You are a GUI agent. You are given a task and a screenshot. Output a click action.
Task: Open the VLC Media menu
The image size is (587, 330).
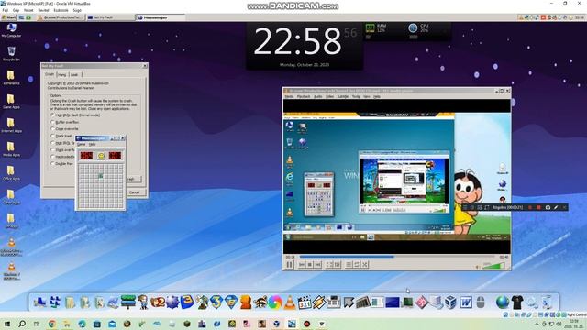(x=290, y=96)
